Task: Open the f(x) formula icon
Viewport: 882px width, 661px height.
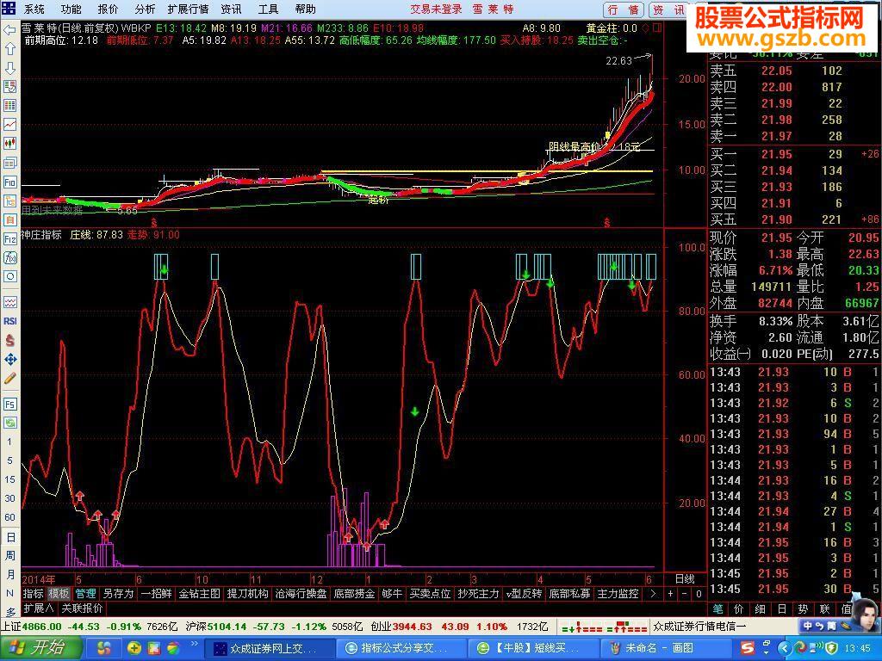Action: pyautogui.click(x=9, y=257)
